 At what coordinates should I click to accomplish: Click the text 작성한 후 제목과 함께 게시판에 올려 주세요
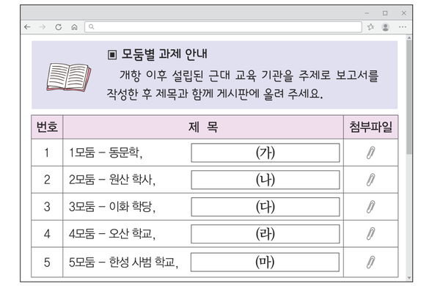215,94
